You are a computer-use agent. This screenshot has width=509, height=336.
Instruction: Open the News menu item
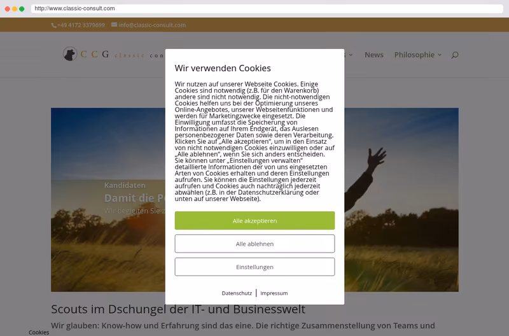coord(374,55)
